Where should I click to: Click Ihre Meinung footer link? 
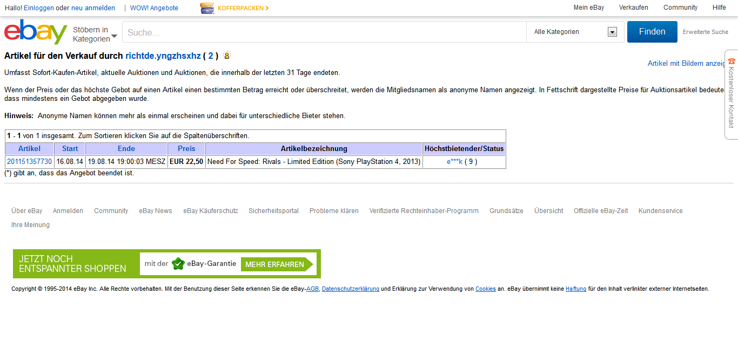pyautogui.click(x=30, y=225)
